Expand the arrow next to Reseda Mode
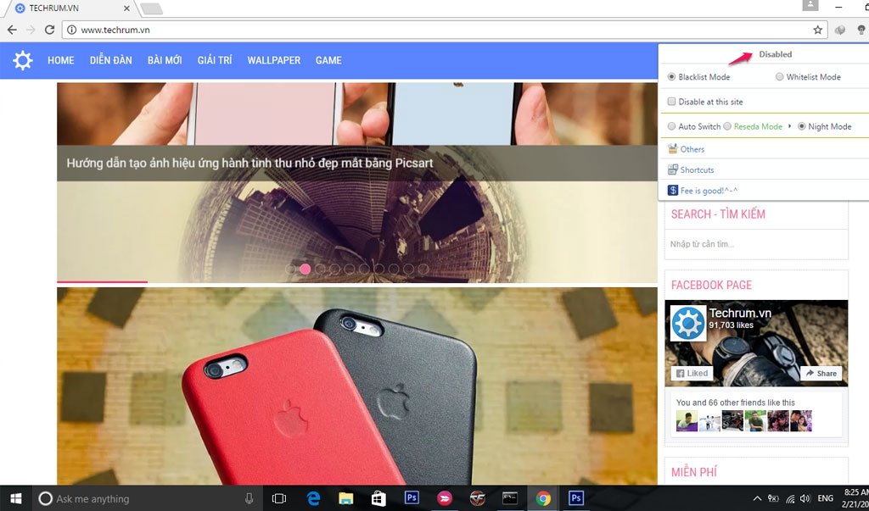This screenshot has height=511, width=869. (790, 126)
